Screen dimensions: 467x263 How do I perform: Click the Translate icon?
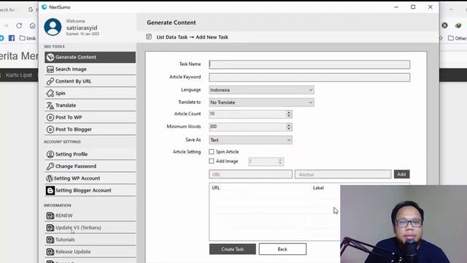tap(50, 105)
